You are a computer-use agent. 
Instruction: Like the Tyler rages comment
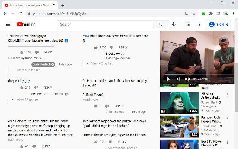96,142
